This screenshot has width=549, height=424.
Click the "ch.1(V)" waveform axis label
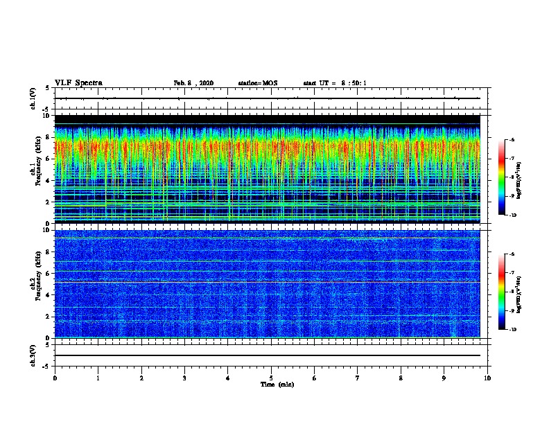(33, 98)
